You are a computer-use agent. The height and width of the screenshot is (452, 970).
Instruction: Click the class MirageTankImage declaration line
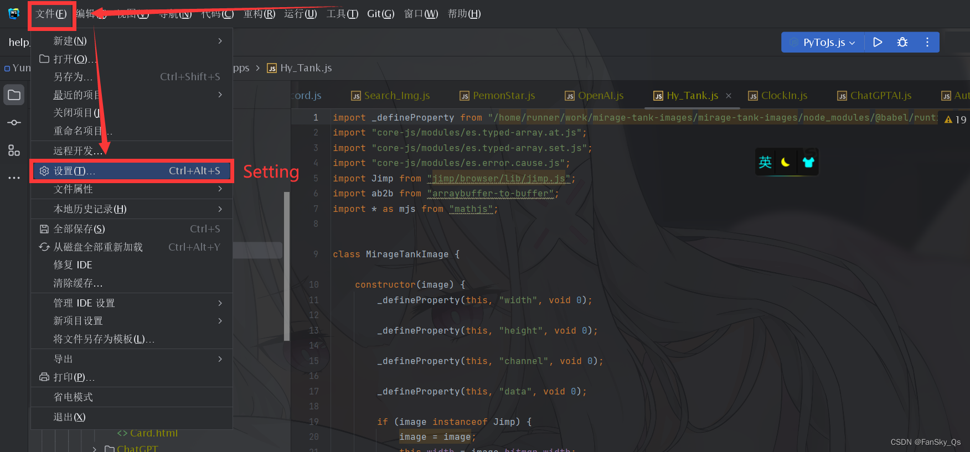click(x=396, y=254)
